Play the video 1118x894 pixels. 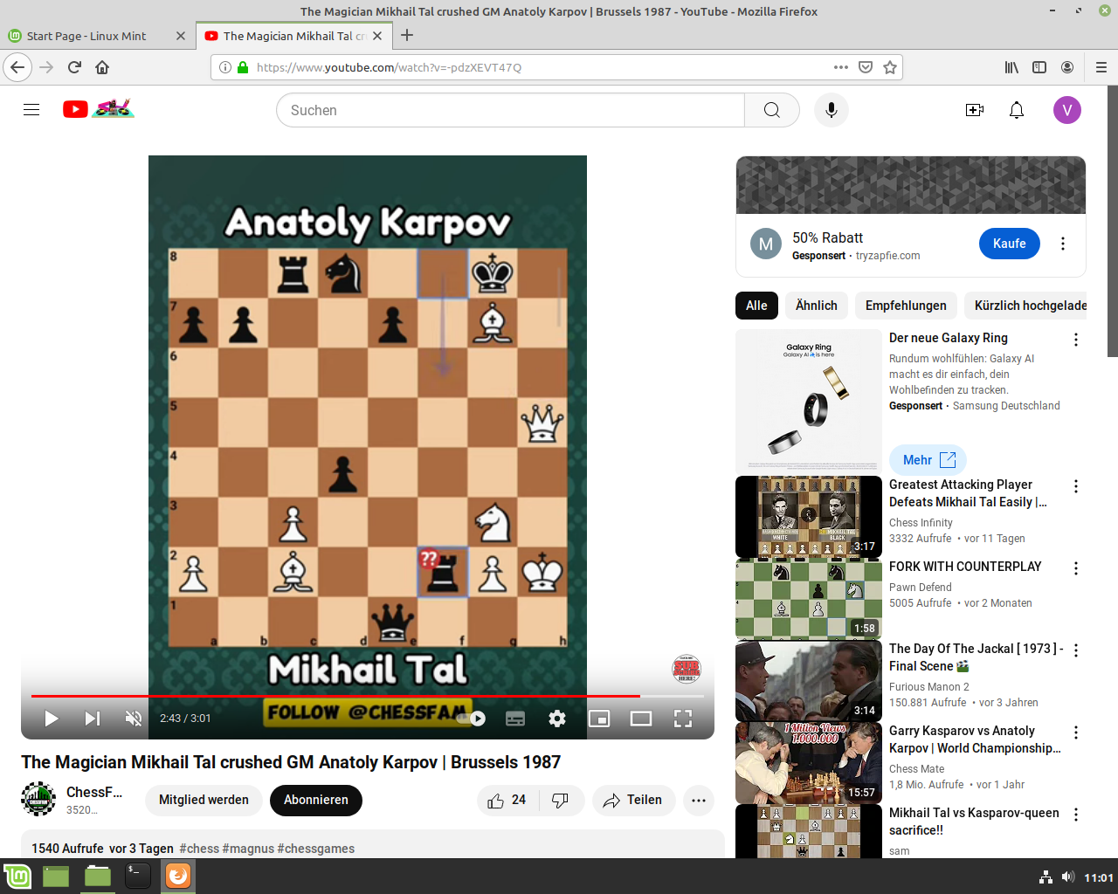tap(52, 719)
